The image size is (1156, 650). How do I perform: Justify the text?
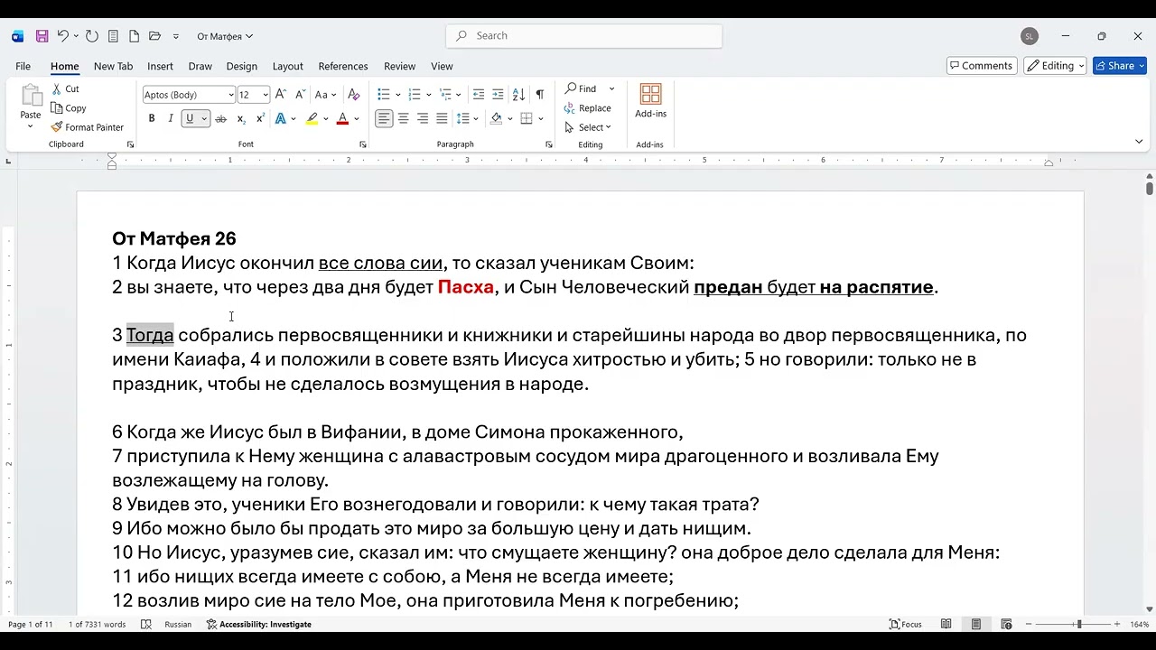click(x=442, y=118)
